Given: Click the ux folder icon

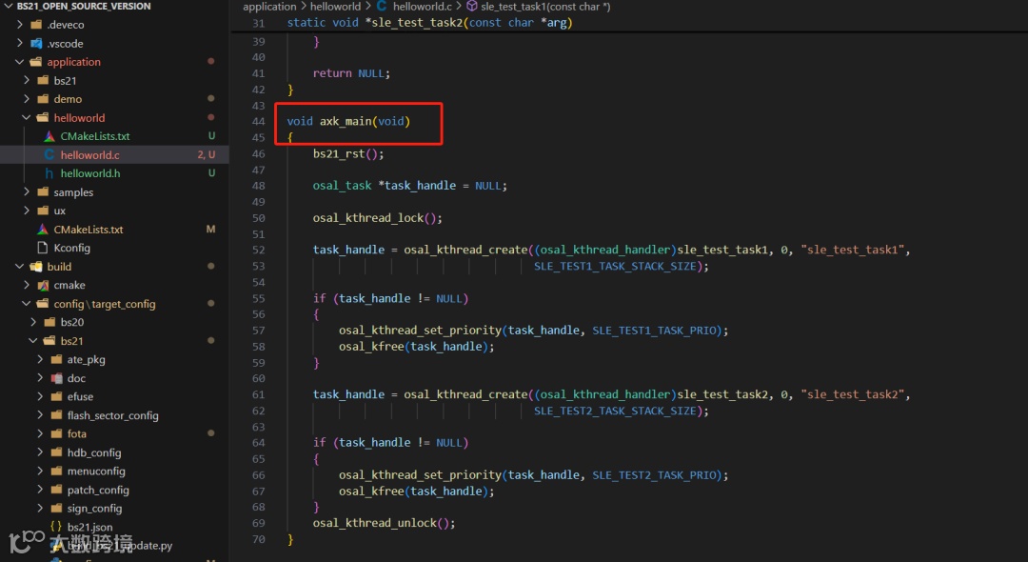Looking at the screenshot, I should point(43,211).
